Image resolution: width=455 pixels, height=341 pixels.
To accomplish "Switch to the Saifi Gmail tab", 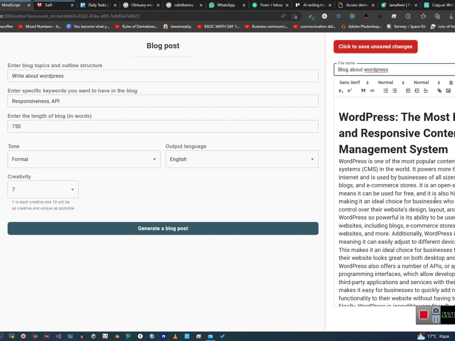I will pyautogui.click(x=54, y=5).
